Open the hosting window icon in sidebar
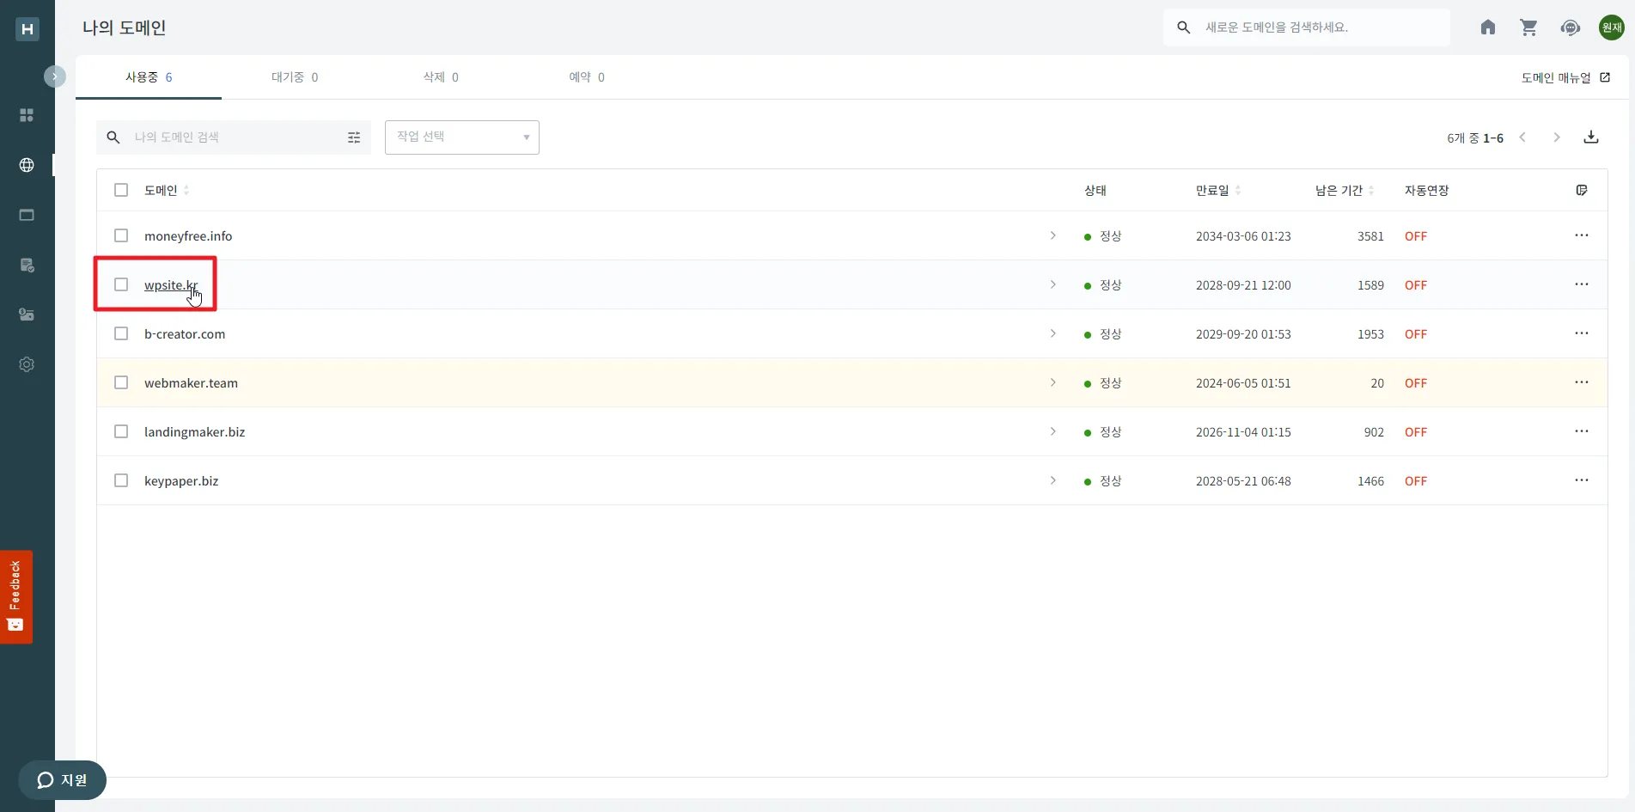Viewport: 1635px width, 812px height. click(27, 215)
